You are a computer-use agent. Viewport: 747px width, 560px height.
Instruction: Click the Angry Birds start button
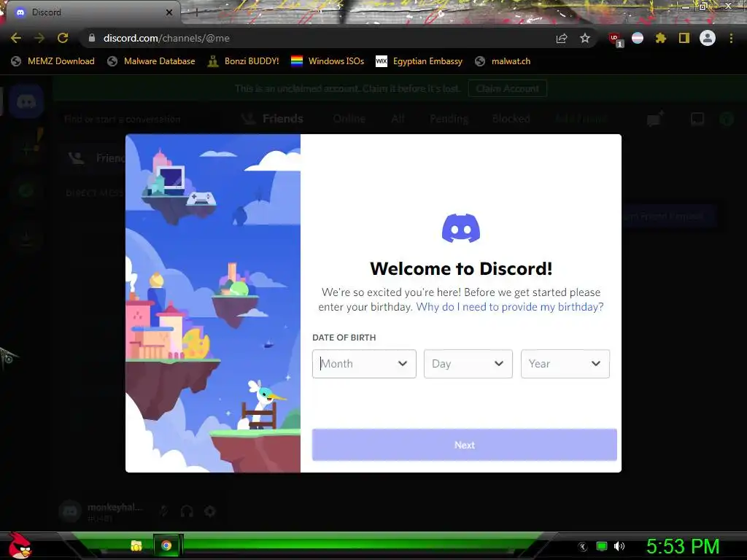pos(20,545)
